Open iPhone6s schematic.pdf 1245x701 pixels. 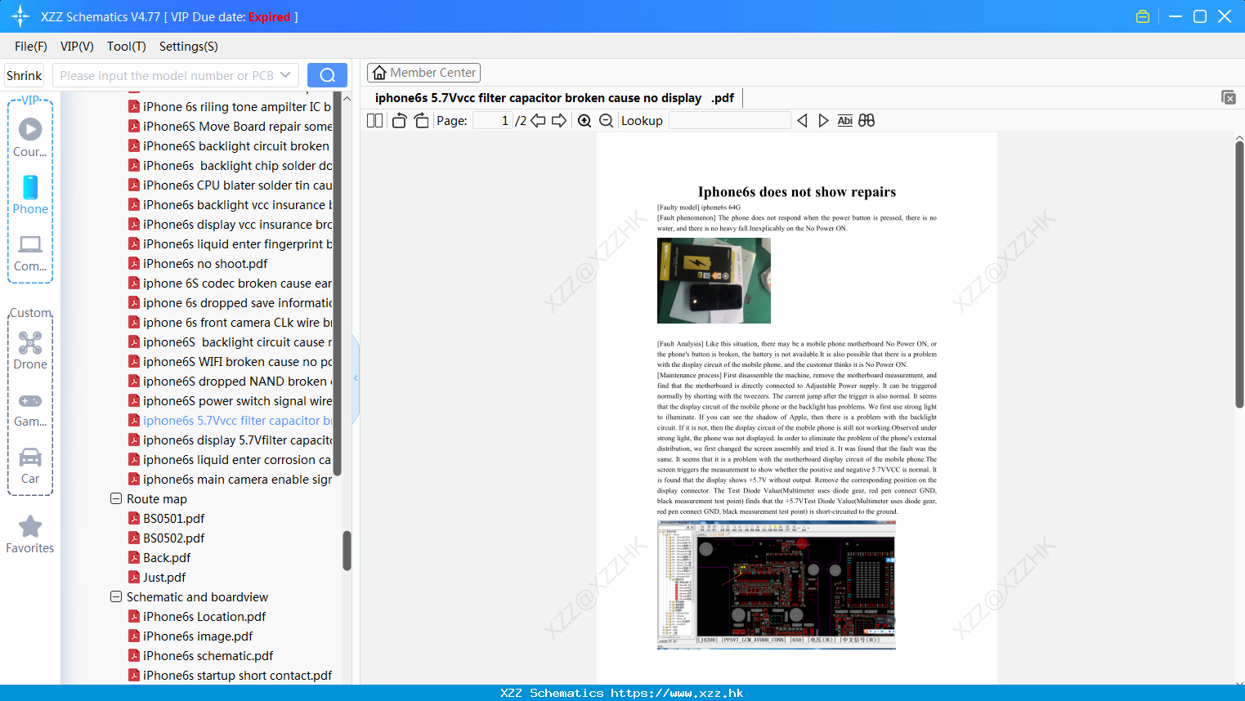[x=200, y=655]
